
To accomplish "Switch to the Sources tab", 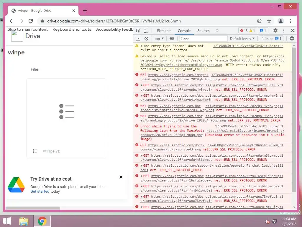I will tap(203, 30).
